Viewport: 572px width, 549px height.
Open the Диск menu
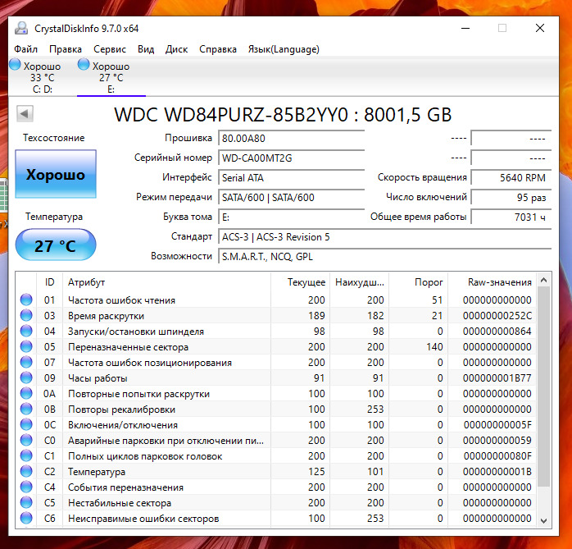(x=176, y=49)
